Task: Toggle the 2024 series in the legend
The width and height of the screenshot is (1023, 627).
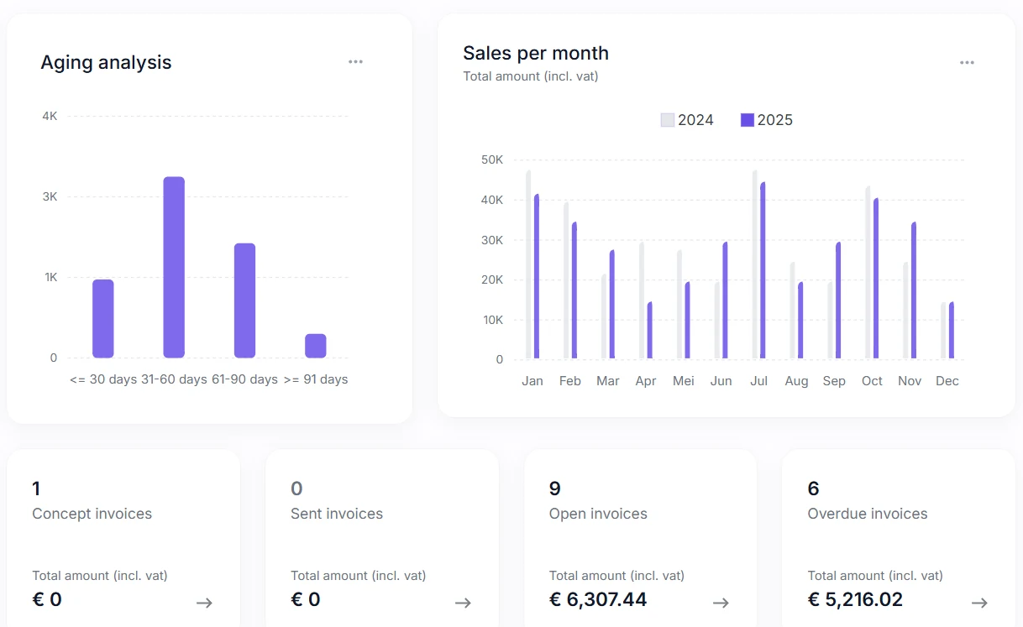Action: pyautogui.click(x=687, y=120)
